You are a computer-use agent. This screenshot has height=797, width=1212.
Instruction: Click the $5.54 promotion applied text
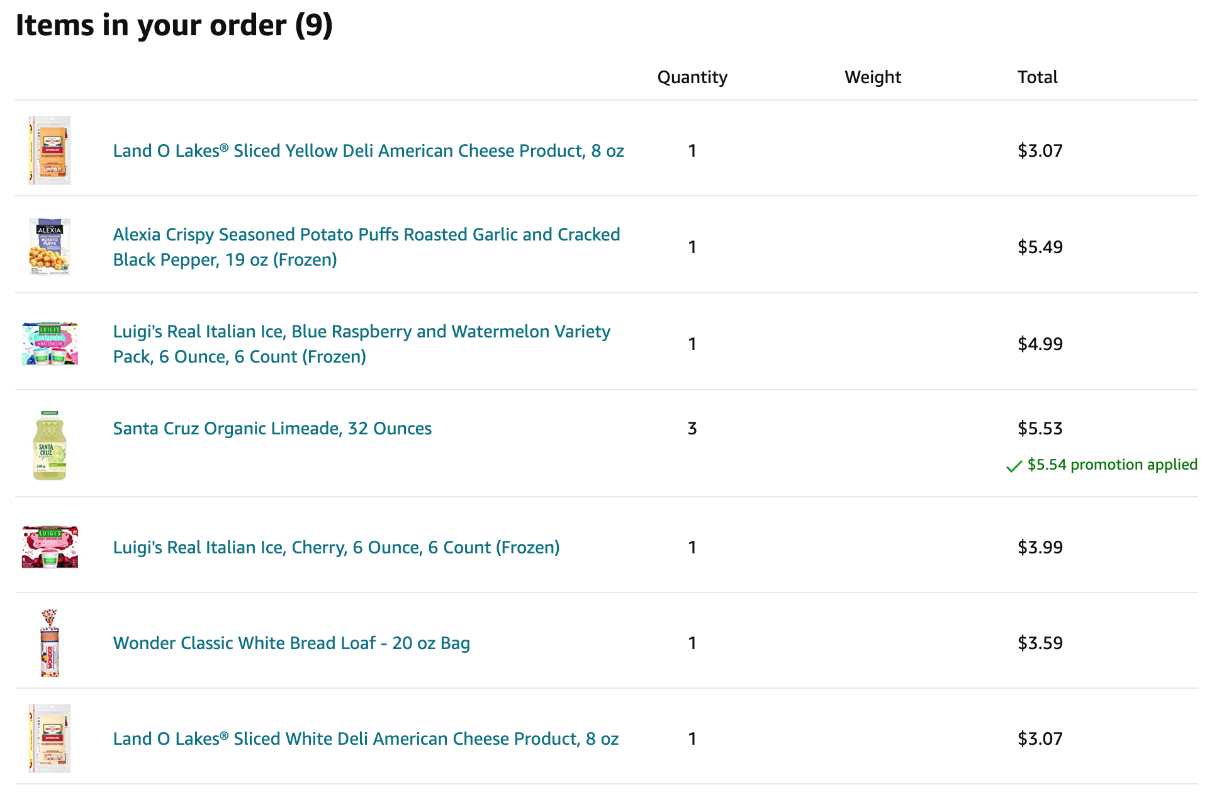click(1112, 465)
